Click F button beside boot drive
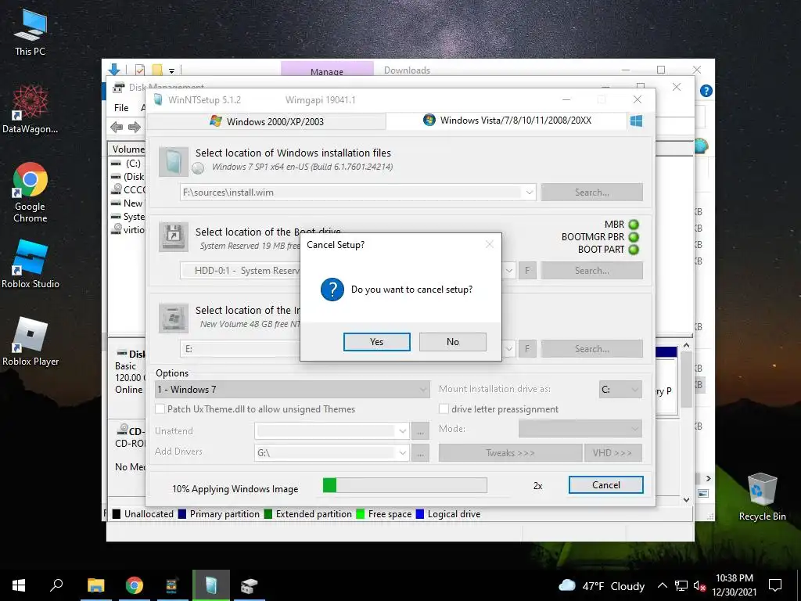The width and height of the screenshot is (801, 601). [x=527, y=270]
